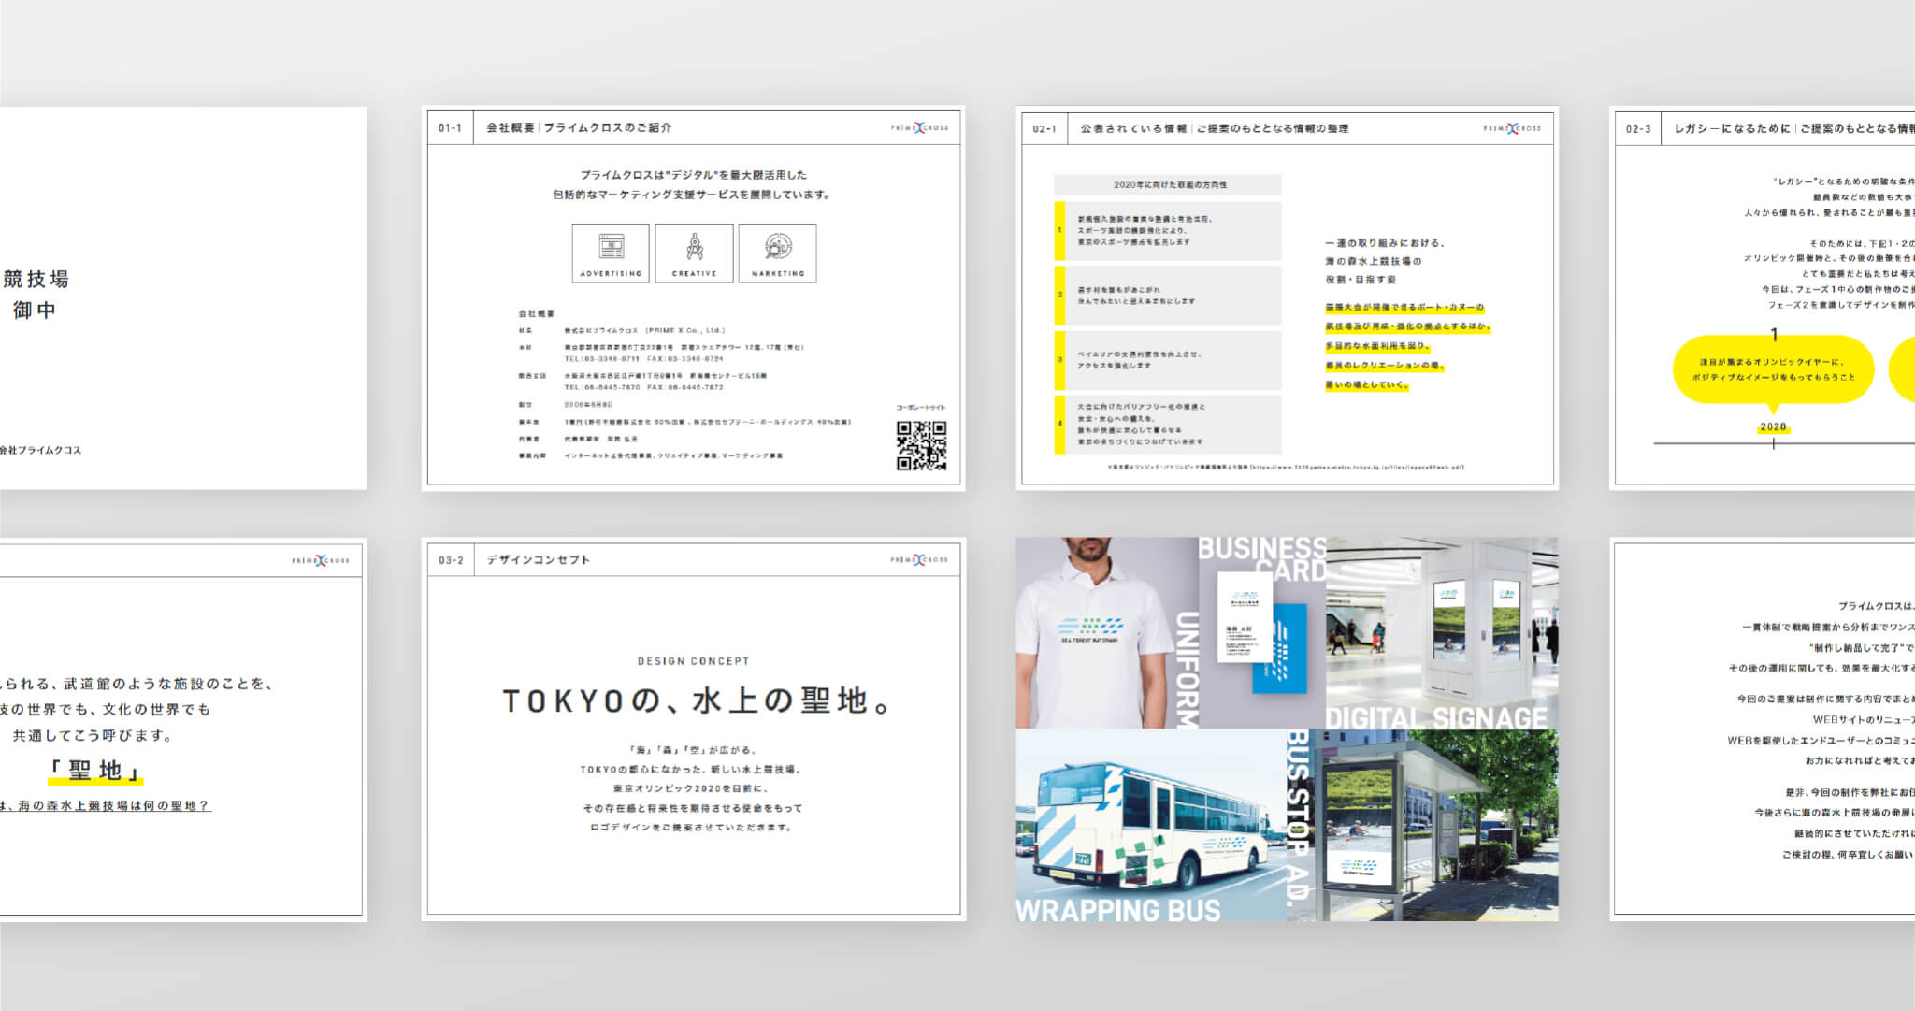Click the underlined 海の森水上競技場は何の聖地？ text

106,805
